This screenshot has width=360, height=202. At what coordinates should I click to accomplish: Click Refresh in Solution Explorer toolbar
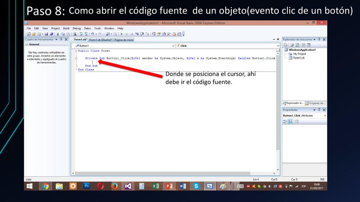click(x=297, y=45)
